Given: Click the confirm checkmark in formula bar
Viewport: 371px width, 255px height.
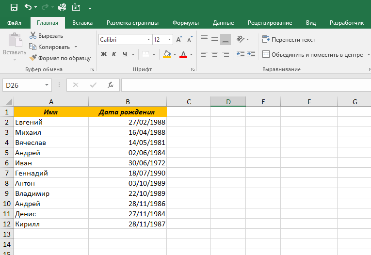Looking at the screenshot, I should (93, 85).
